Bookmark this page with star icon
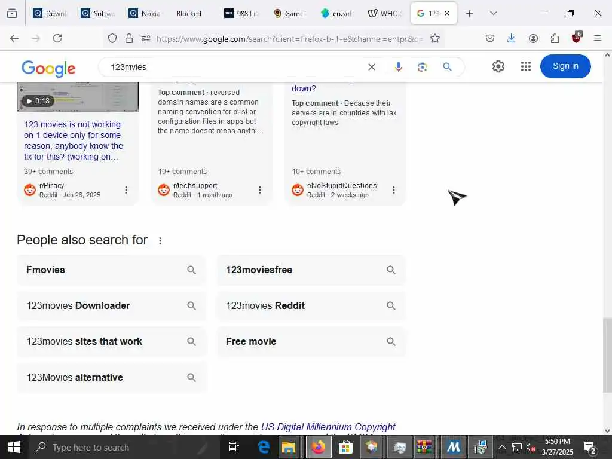612x459 pixels. click(x=435, y=38)
